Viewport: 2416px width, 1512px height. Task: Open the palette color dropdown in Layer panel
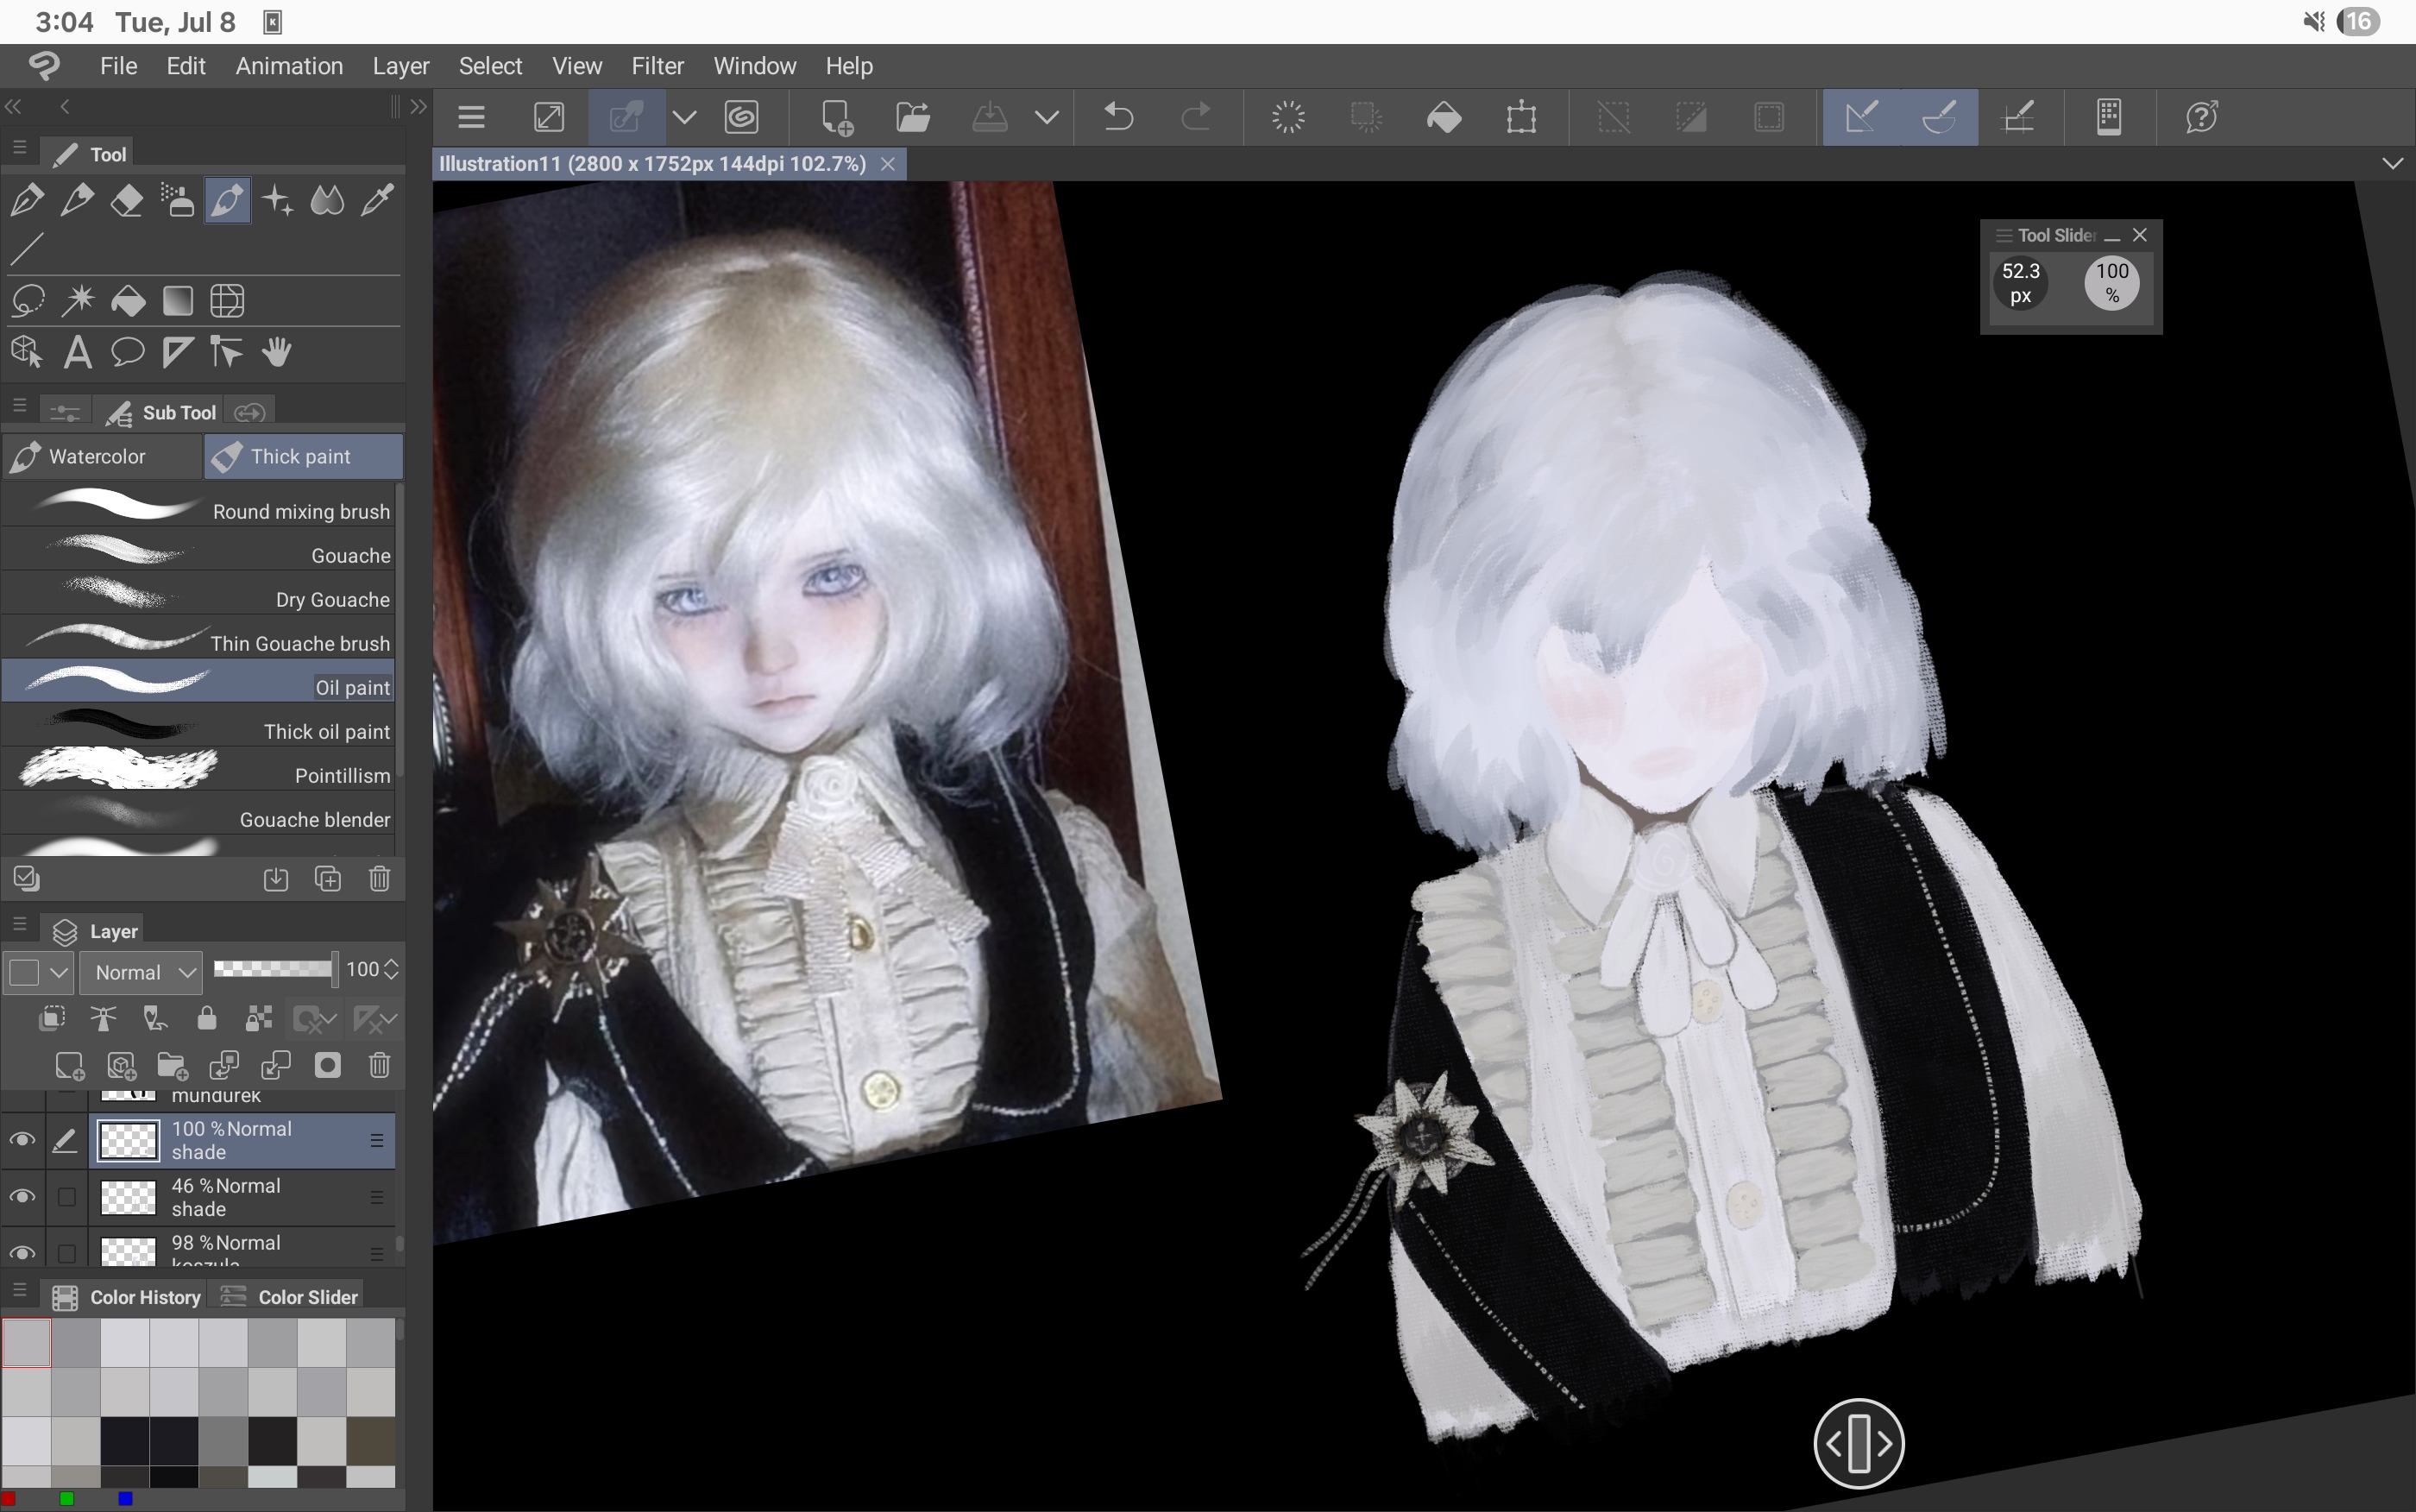pos(39,972)
